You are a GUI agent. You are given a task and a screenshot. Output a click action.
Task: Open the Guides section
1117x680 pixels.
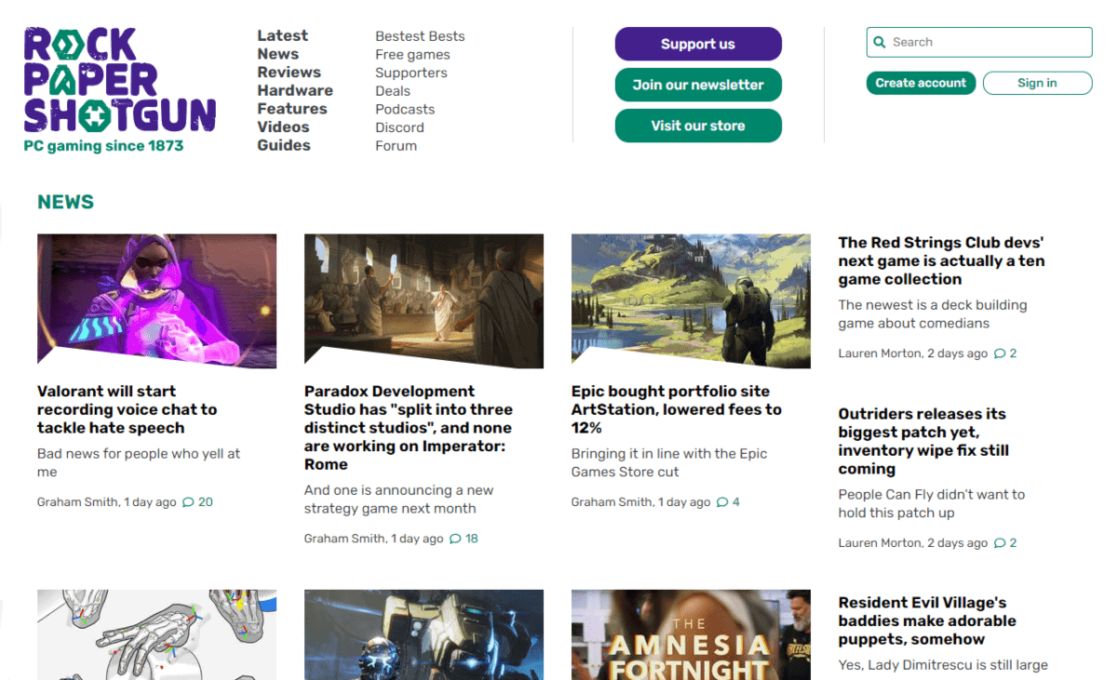click(x=283, y=145)
